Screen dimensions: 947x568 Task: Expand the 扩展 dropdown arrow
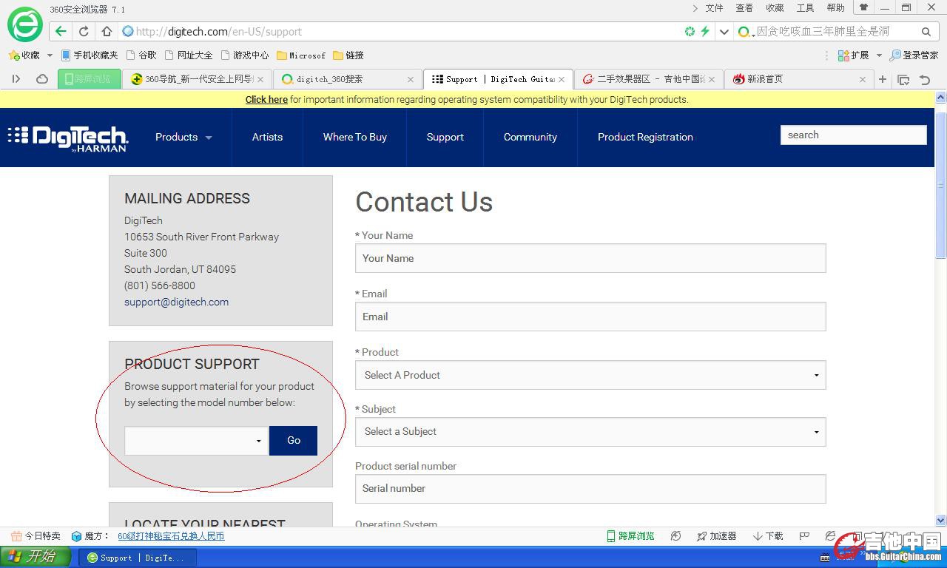coord(879,55)
